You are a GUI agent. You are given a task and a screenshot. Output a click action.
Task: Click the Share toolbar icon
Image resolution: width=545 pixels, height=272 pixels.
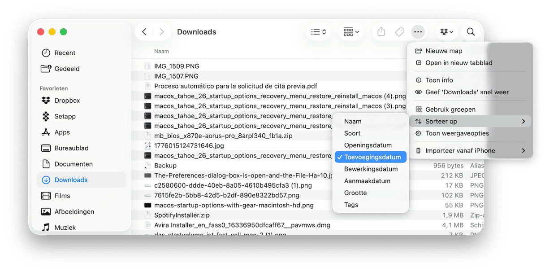point(381,32)
